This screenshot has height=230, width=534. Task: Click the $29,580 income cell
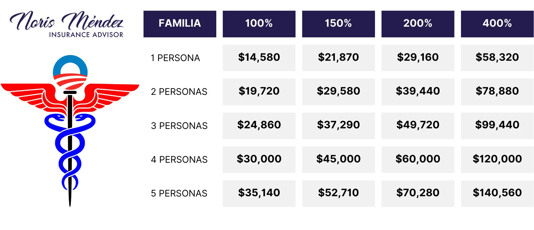tap(338, 91)
